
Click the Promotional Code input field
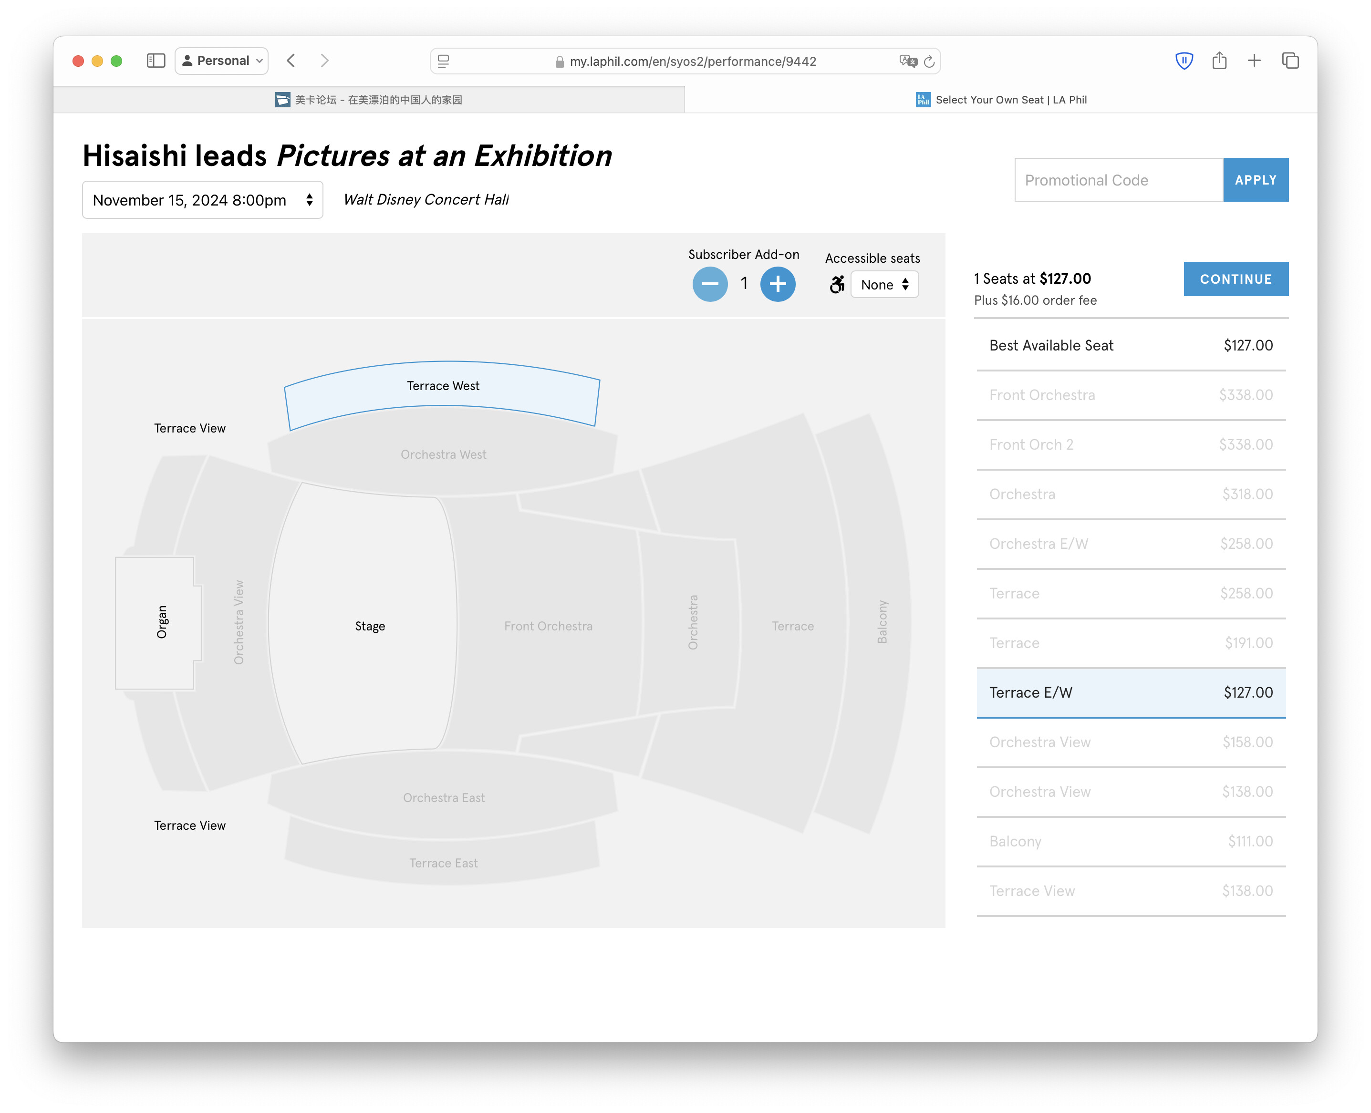point(1118,180)
